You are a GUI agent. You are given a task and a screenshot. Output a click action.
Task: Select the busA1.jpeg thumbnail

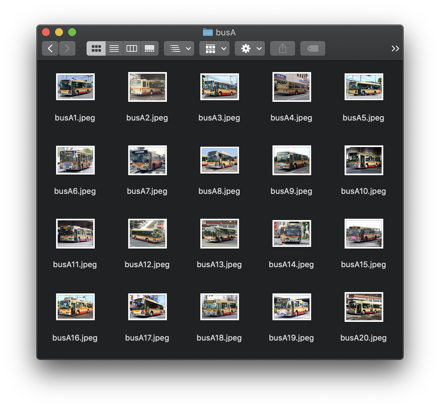click(75, 87)
